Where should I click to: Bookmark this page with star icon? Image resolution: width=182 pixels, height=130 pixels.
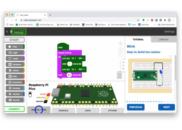(138, 20)
